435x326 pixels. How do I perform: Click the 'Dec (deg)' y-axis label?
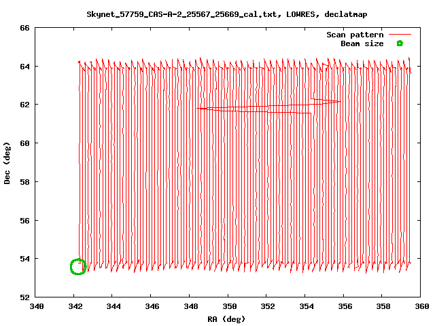pyautogui.click(x=7, y=163)
